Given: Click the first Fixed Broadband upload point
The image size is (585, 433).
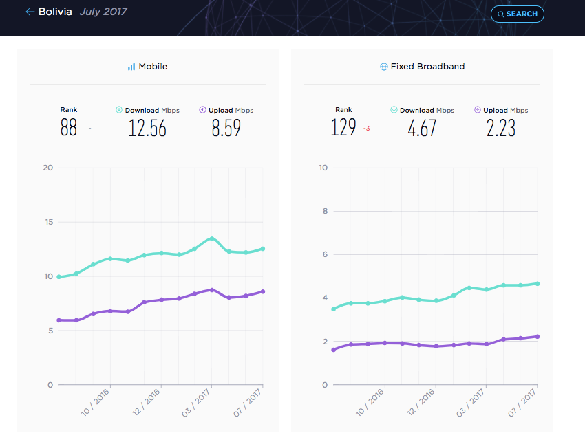Looking at the screenshot, I should click(334, 350).
